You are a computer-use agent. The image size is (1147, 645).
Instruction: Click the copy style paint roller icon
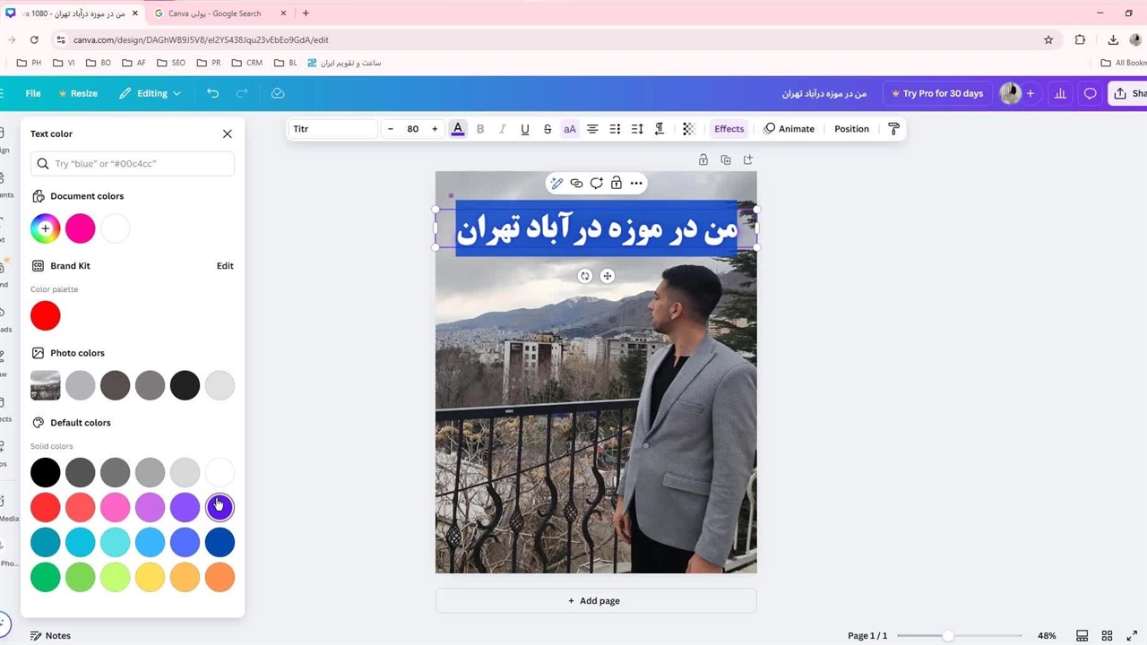893,129
